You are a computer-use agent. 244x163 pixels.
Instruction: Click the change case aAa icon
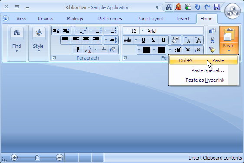tap(178, 50)
